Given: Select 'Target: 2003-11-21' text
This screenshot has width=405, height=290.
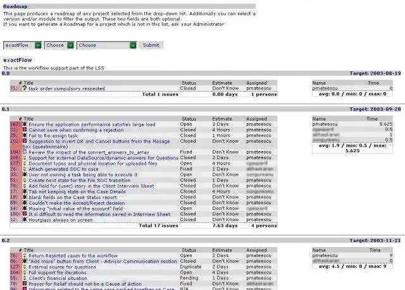Looking at the screenshot, I should click(x=375, y=241).
